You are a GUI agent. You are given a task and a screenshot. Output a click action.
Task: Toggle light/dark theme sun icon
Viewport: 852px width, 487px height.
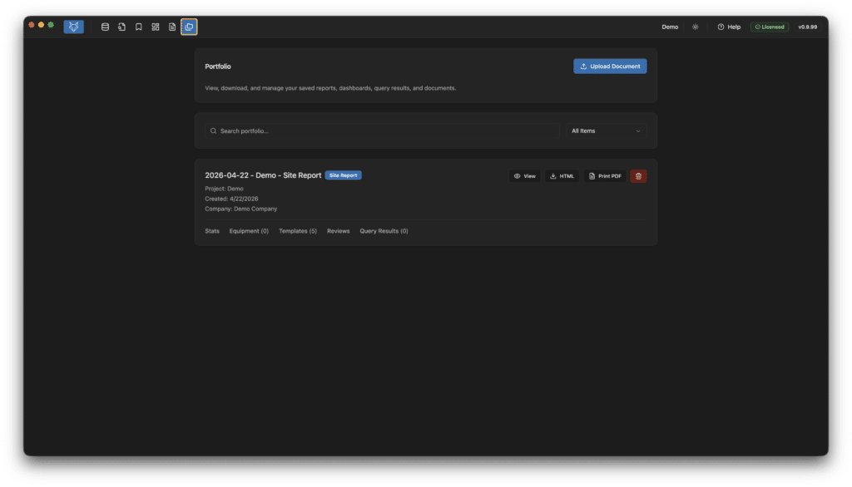point(695,27)
